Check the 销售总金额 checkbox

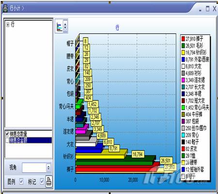7,140
